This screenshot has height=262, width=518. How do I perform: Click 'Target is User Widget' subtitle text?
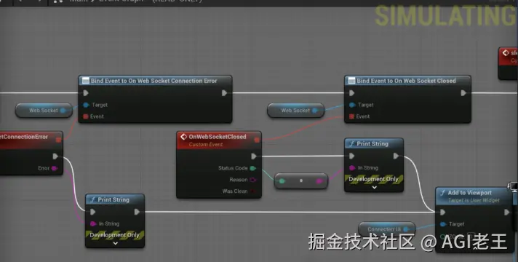point(474,200)
